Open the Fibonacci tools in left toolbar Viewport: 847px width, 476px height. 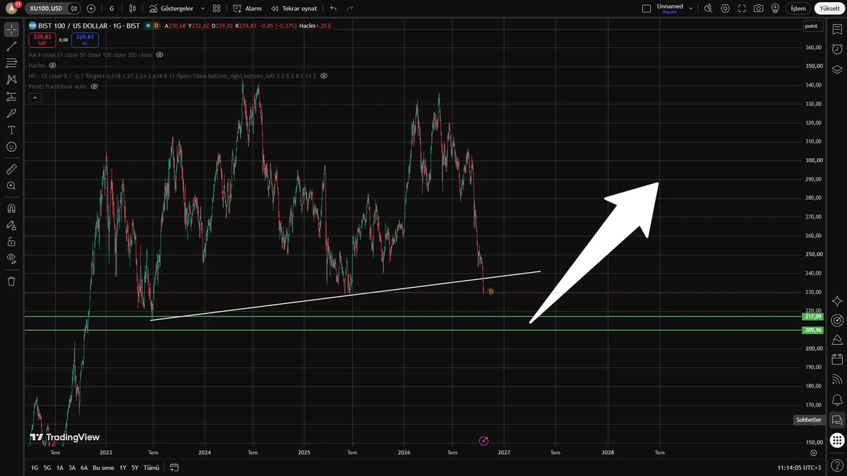pos(11,63)
